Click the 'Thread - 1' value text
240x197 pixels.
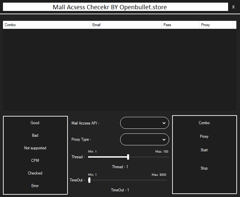(120, 167)
